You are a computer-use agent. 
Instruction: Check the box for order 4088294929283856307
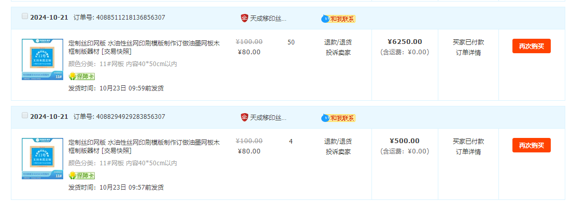pos(25,115)
